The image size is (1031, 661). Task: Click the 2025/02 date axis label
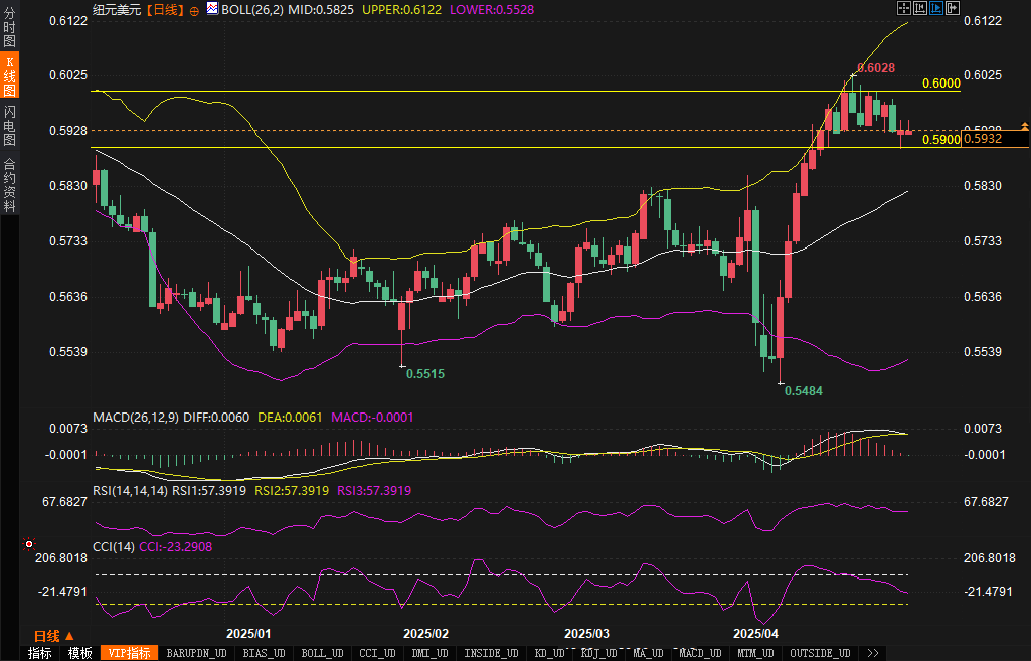425,633
